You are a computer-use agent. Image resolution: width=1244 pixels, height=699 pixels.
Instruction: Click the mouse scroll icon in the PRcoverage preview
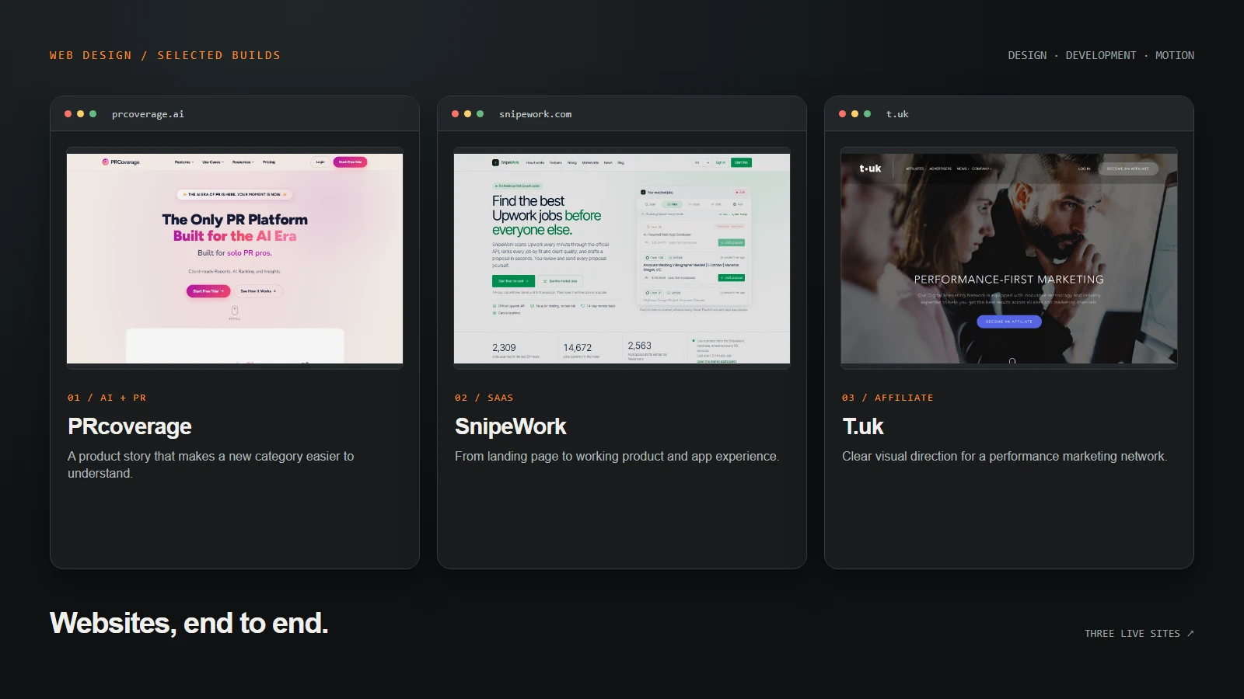tap(235, 310)
